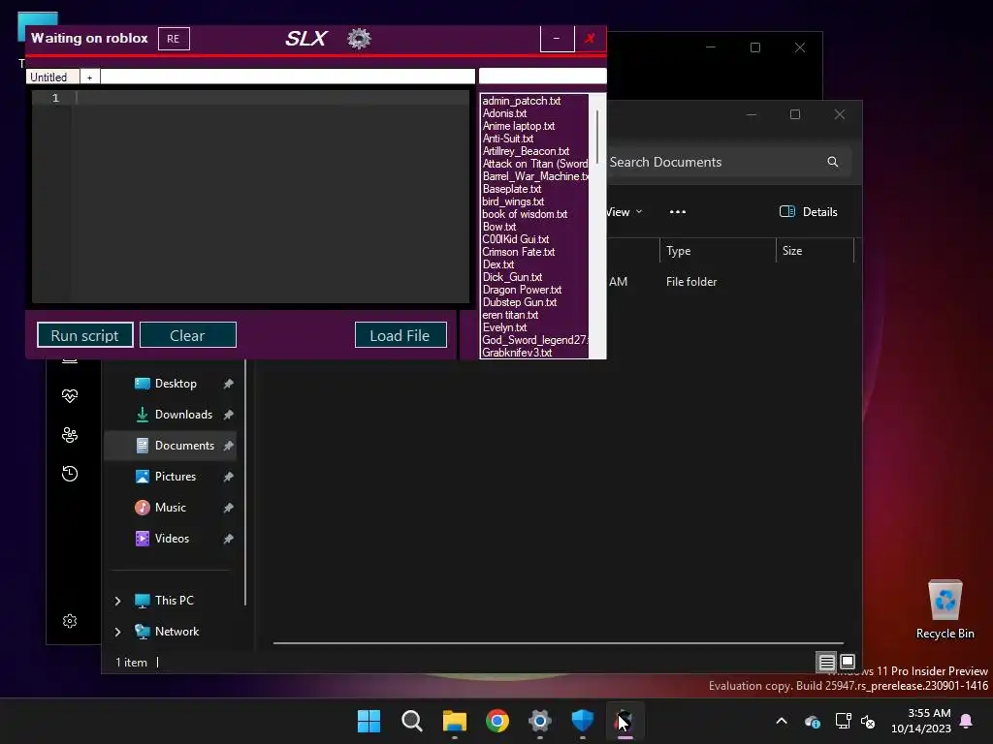The image size is (993, 744).
Task: Unpin Videos using its pin icon
Action: coord(229,539)
